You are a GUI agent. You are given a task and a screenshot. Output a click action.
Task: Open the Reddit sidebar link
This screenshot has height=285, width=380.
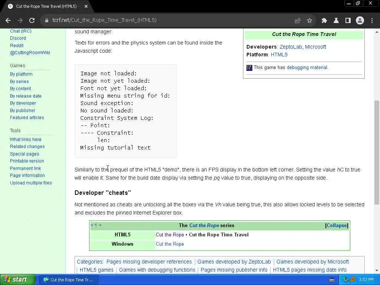(x=17, y=46)
